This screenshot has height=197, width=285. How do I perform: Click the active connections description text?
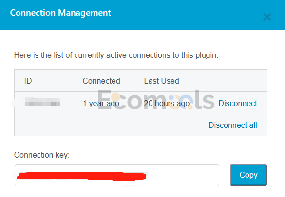(116, 55)
